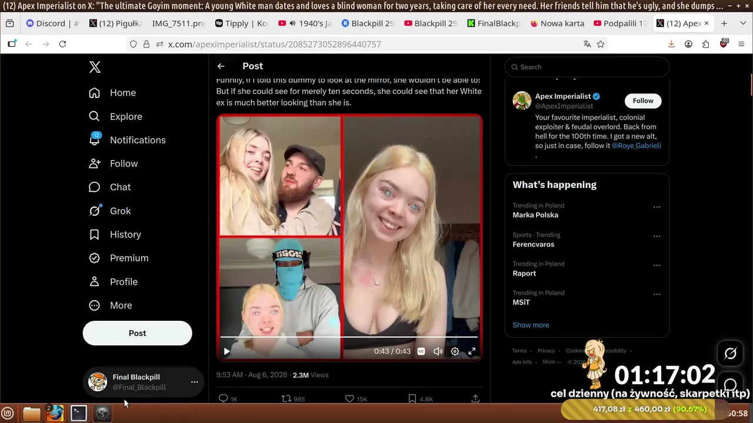The image size is (753, 423).
Task: Open options dots for Marka Polska trend
Action: coord(657,207)
